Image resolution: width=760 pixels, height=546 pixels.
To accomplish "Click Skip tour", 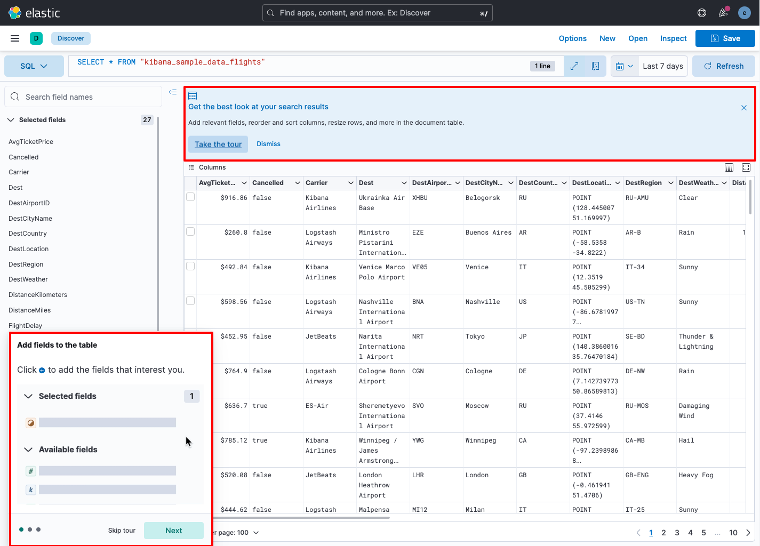I will [122, 531].
